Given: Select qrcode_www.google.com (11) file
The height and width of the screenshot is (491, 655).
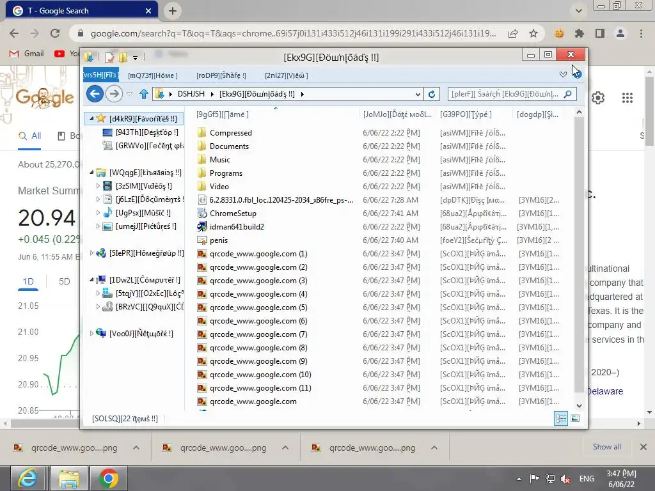Looking at the screenshot, I should pyautogui.click(x=255, y=388).
